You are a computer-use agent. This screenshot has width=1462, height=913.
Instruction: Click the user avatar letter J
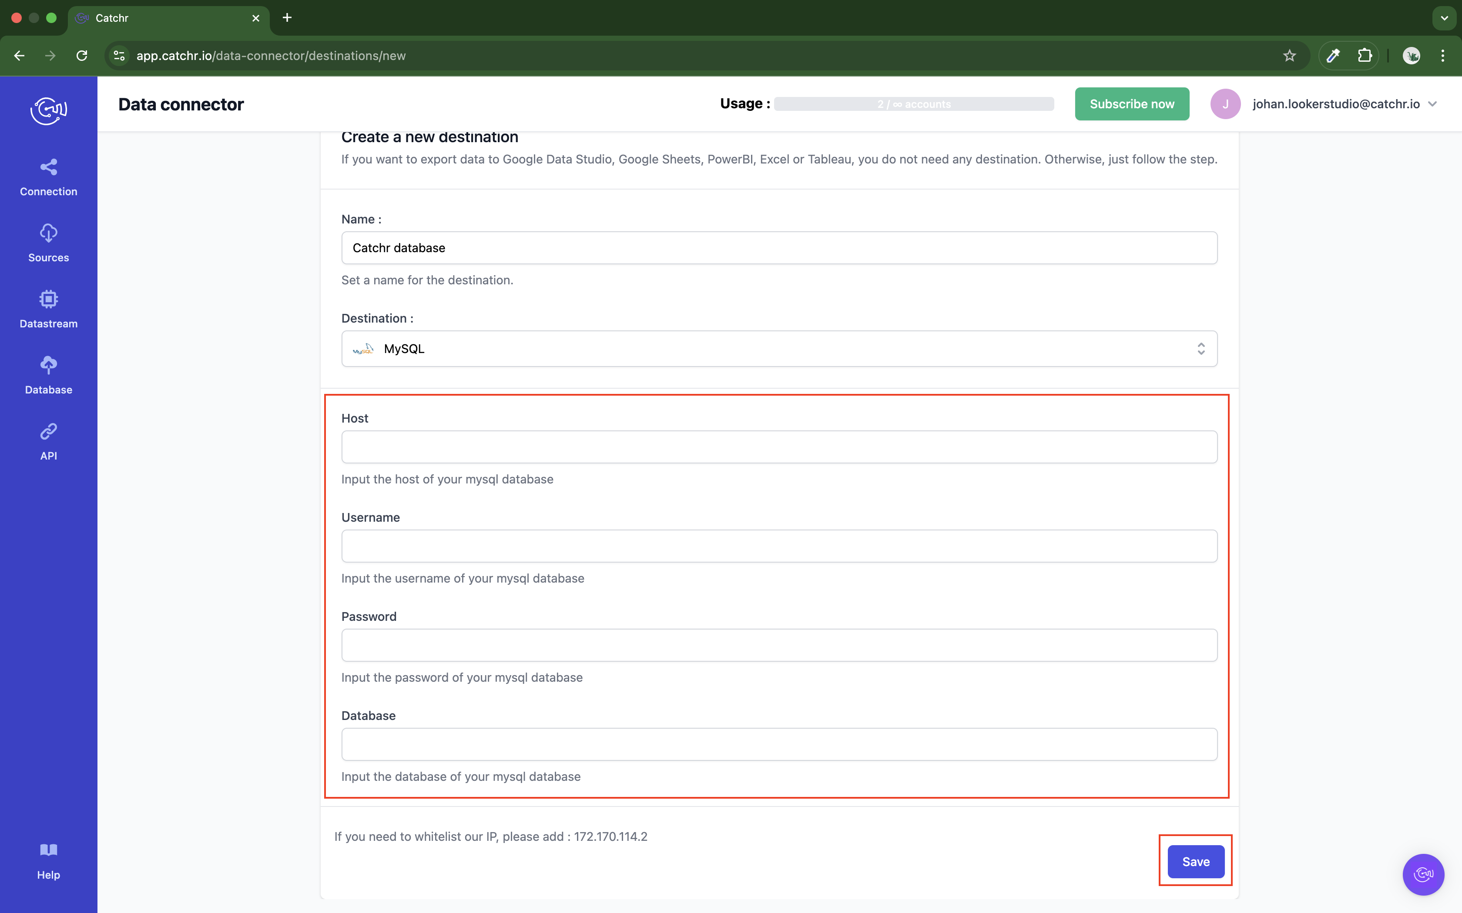coord(1225,104)
